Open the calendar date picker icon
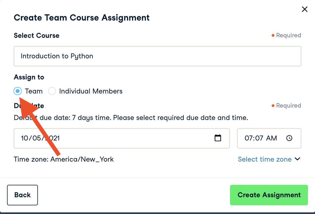The height and width of the screenshot is (214, 315). (x=218, y=138)
